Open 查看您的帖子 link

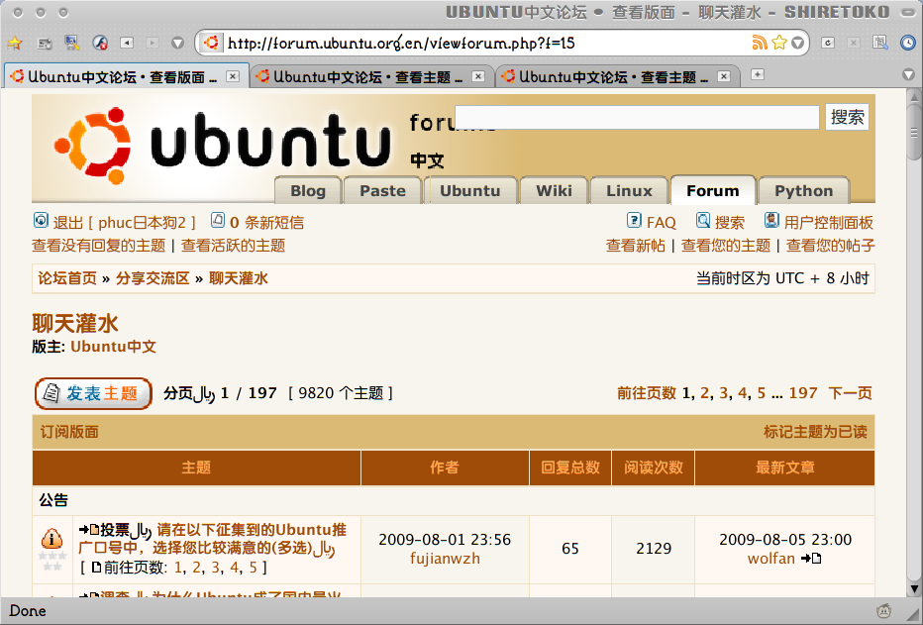pos(831,246)
